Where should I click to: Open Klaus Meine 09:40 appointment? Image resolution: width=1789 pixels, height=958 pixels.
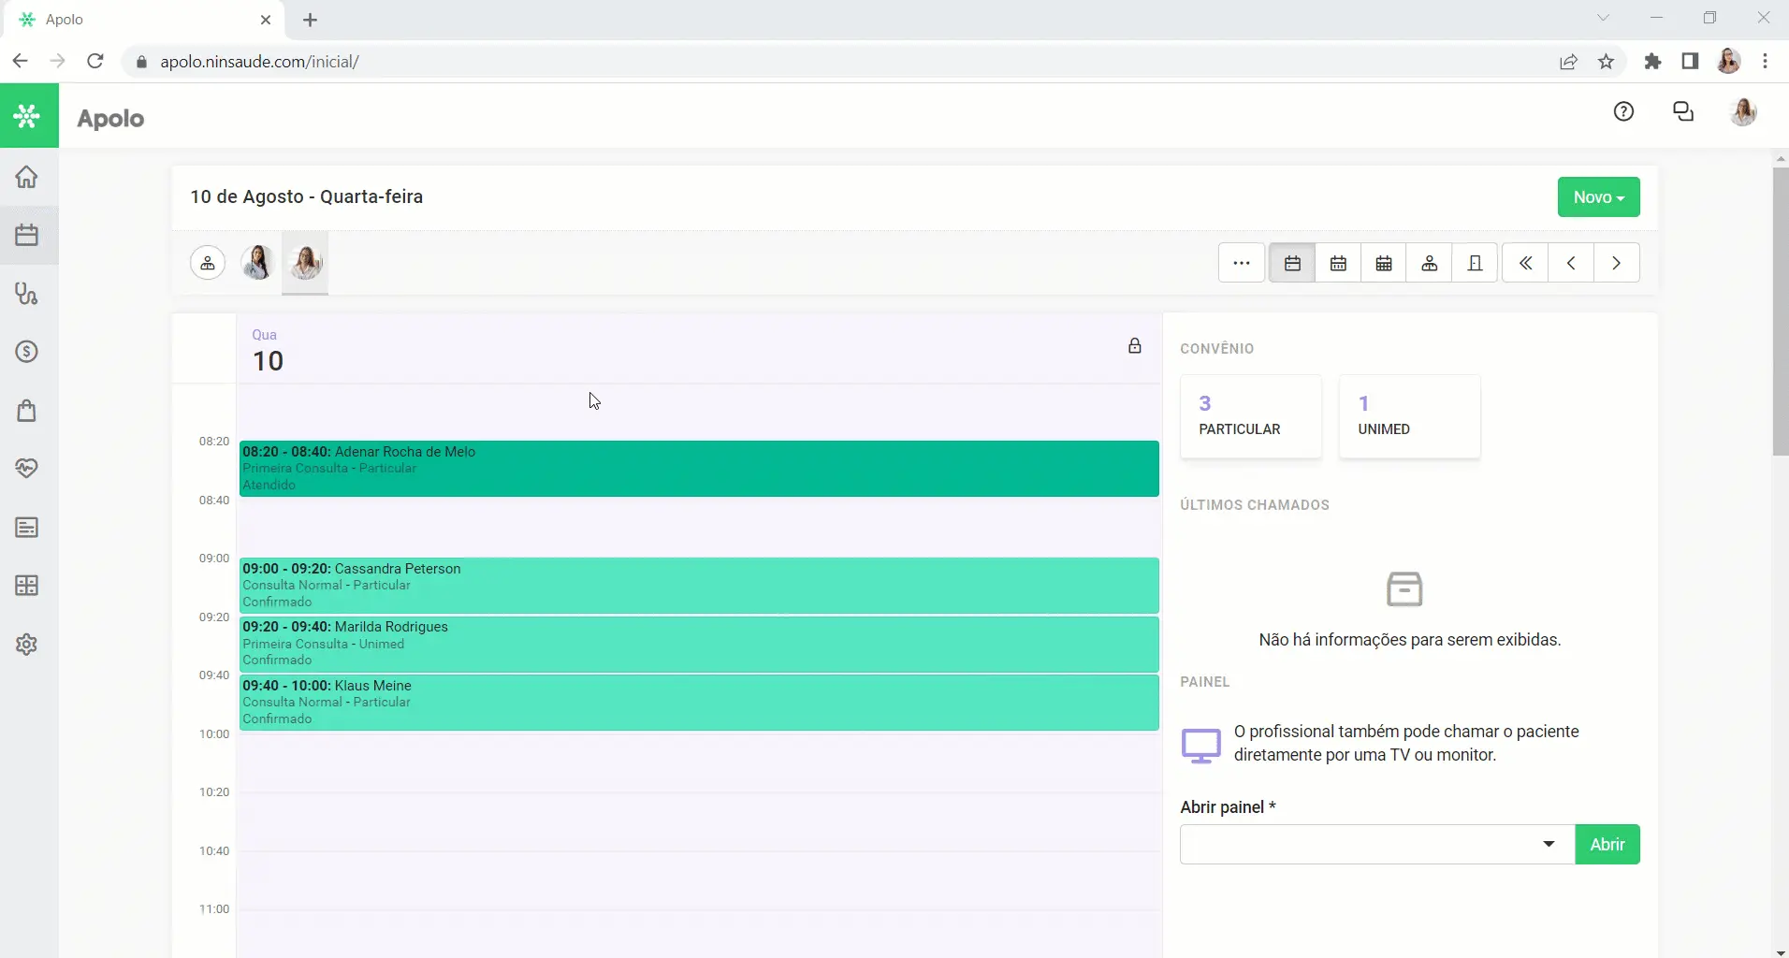699,703
